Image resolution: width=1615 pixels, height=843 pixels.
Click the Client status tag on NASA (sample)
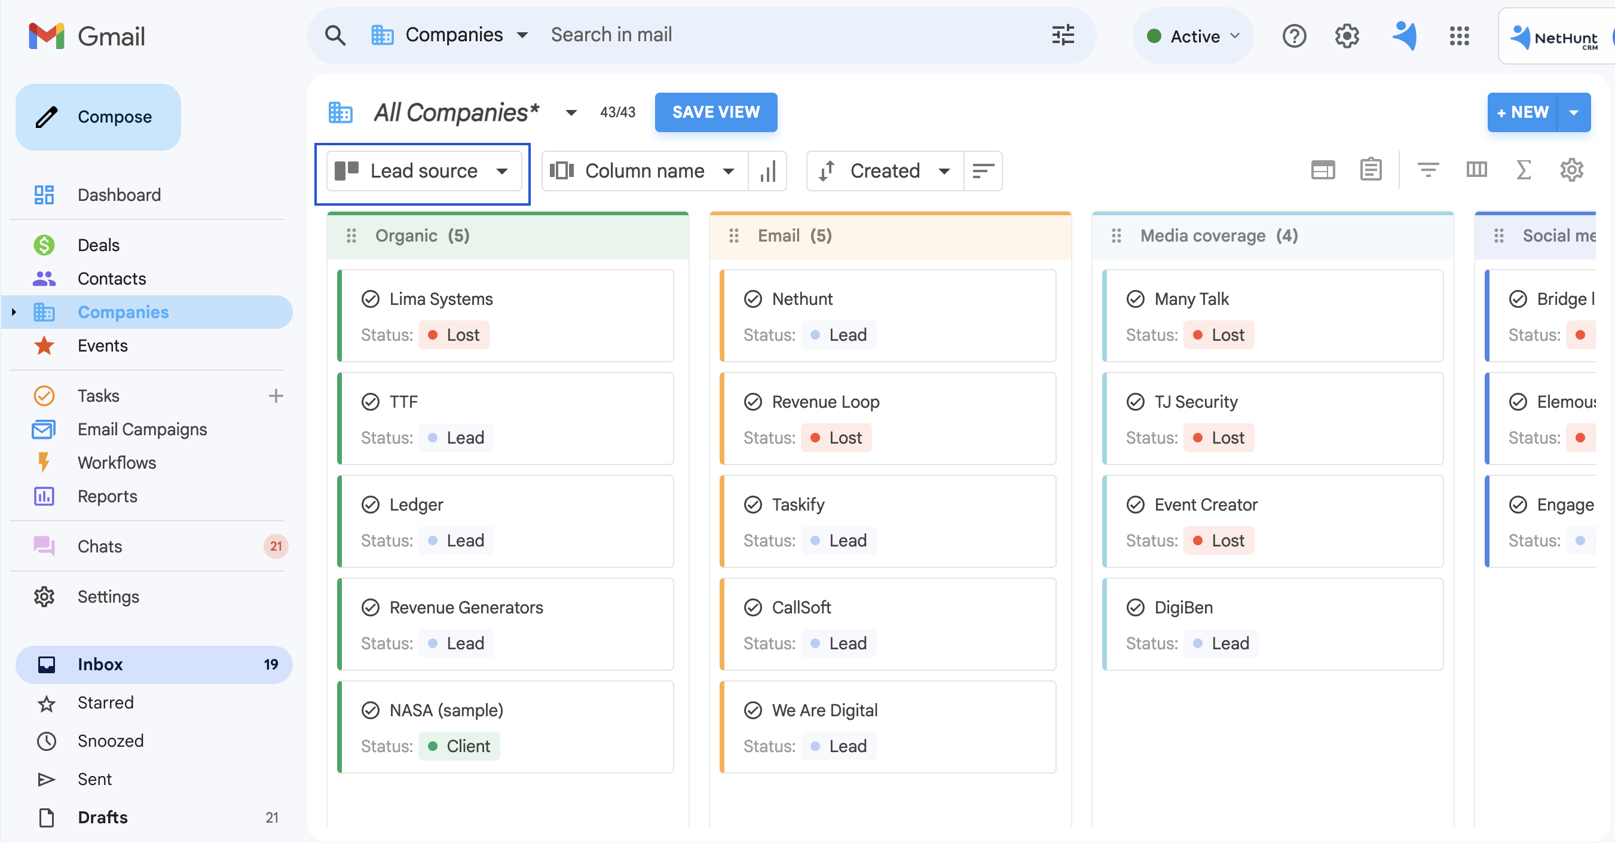459,746
